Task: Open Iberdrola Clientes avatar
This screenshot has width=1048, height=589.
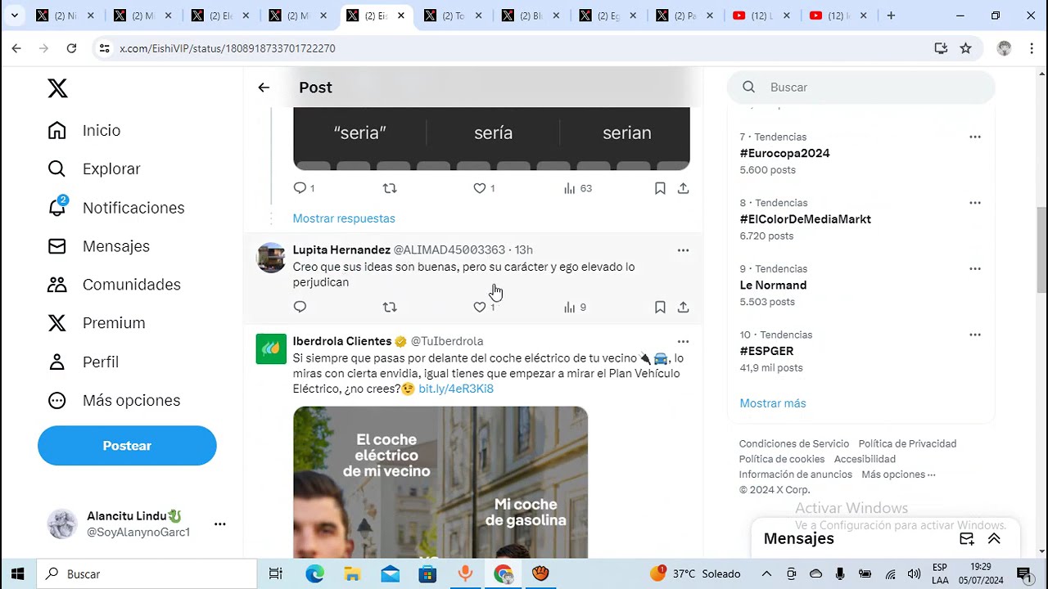Action: click(x=271, y=348)
